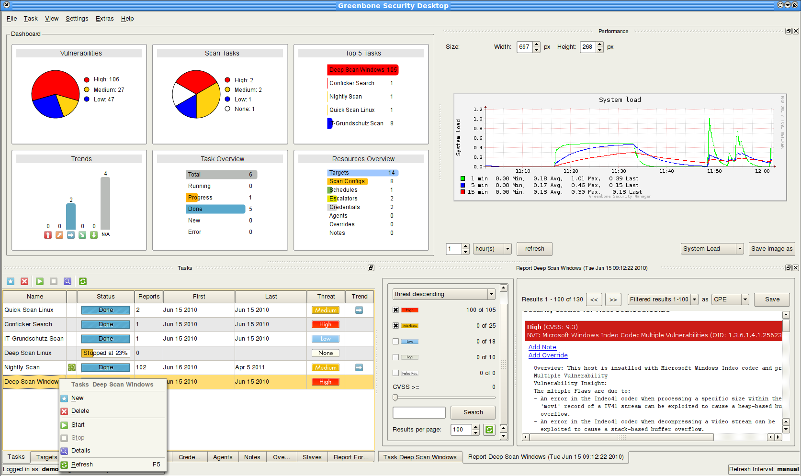Open the hour(s) time unit dropdown
Viewport: 801px width, 476px height.
(x=492, y=249)
